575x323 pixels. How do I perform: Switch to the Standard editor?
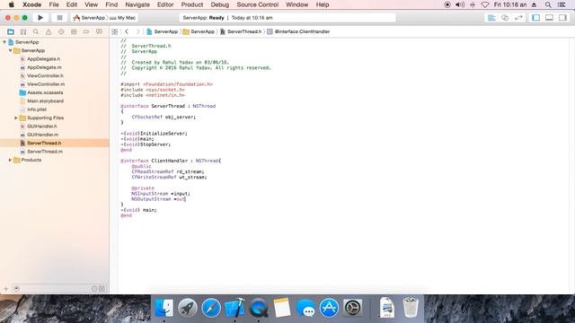(x=491, y=18)
